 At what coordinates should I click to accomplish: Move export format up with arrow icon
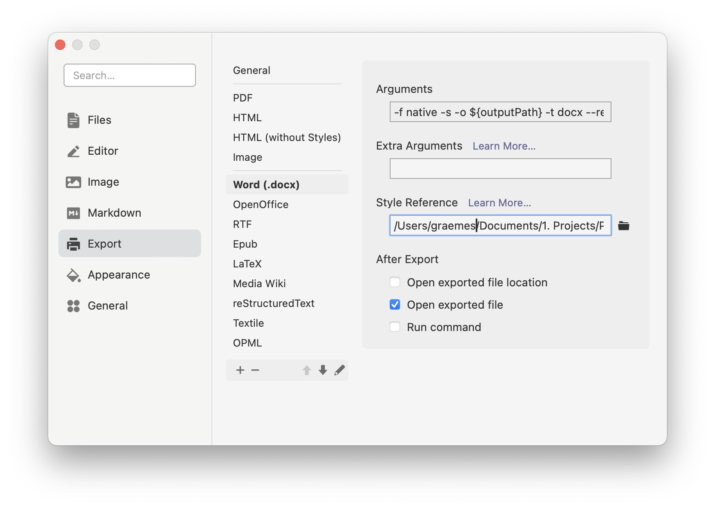point(307,370)
